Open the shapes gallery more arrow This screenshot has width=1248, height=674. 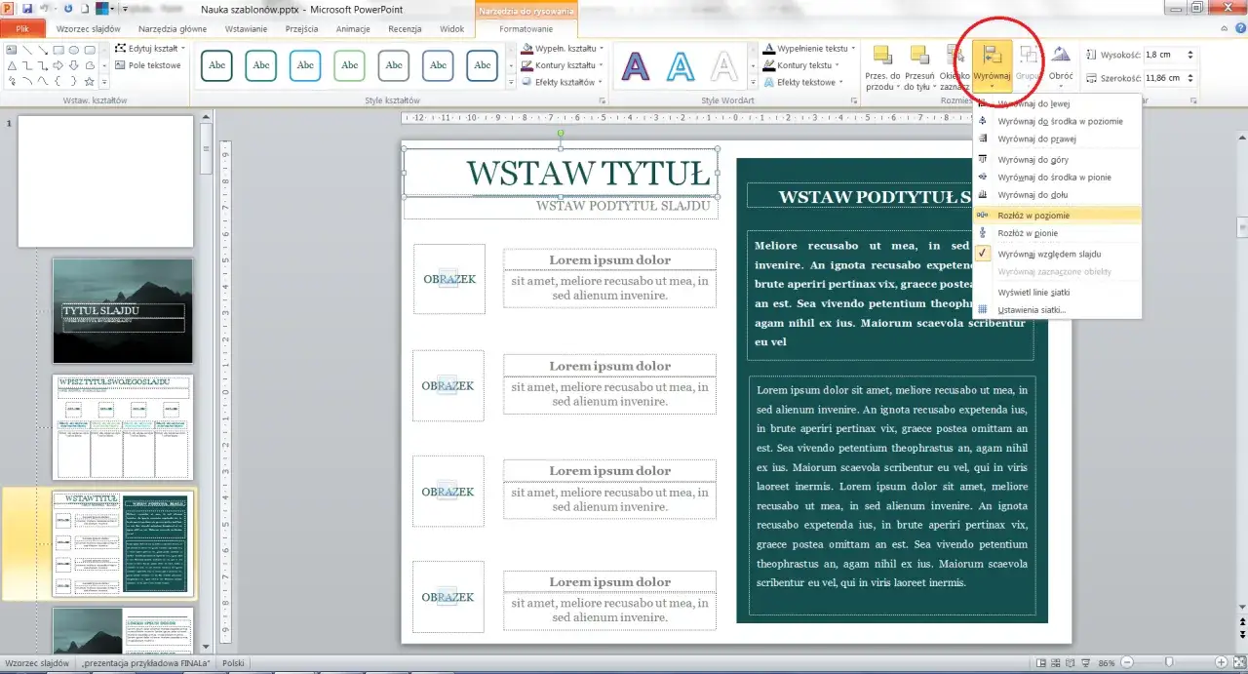(x=104, y=82)
